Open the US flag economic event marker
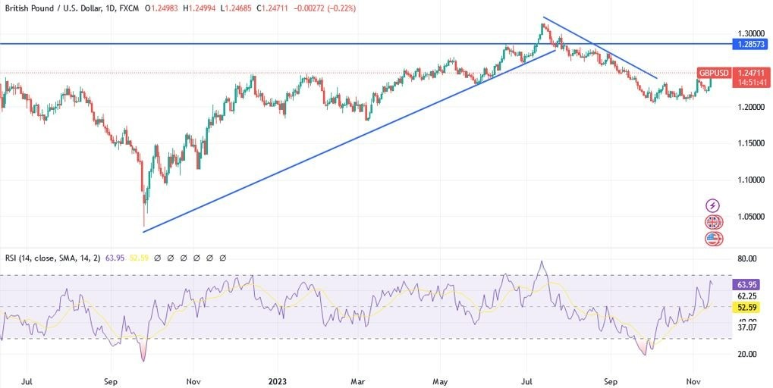The height and width of the screenshot is (388, 773). tap(713, 239)
